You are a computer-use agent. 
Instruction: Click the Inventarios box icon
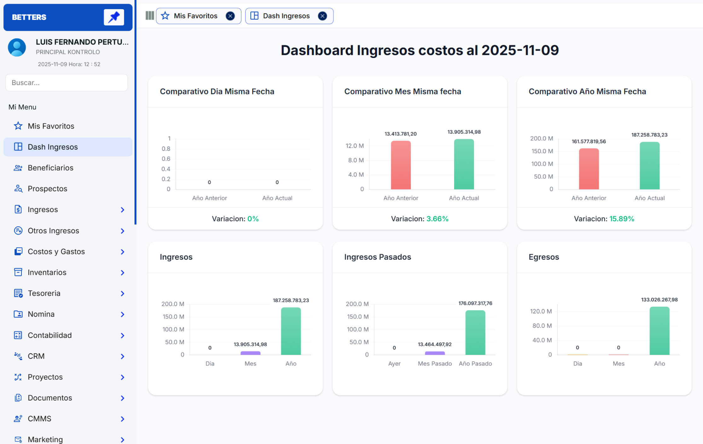[18, 272]
